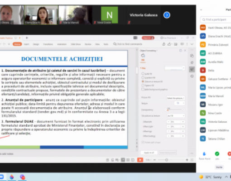
Task: Switch to Slide Sorter grid view
Action: click(x=128, y=160)
